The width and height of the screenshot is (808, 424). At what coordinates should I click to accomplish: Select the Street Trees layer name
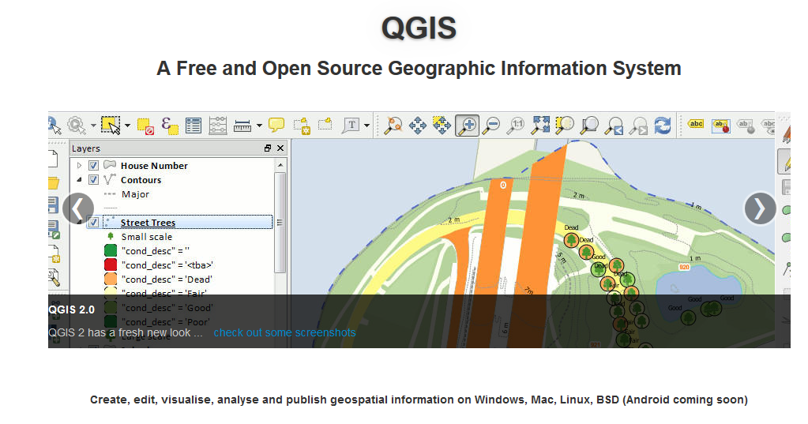tap(148, 223)
